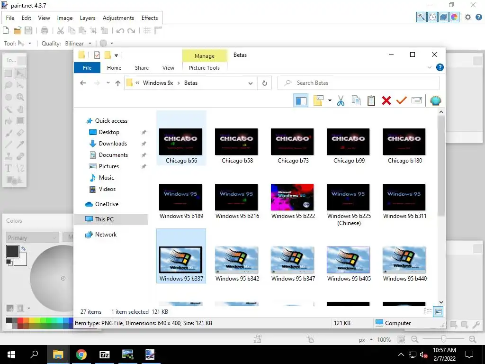Open the File menu in paint.net

coord(10,18)
